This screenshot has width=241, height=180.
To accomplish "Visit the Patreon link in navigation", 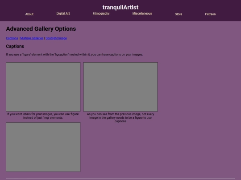I will (x=210, y=14).
